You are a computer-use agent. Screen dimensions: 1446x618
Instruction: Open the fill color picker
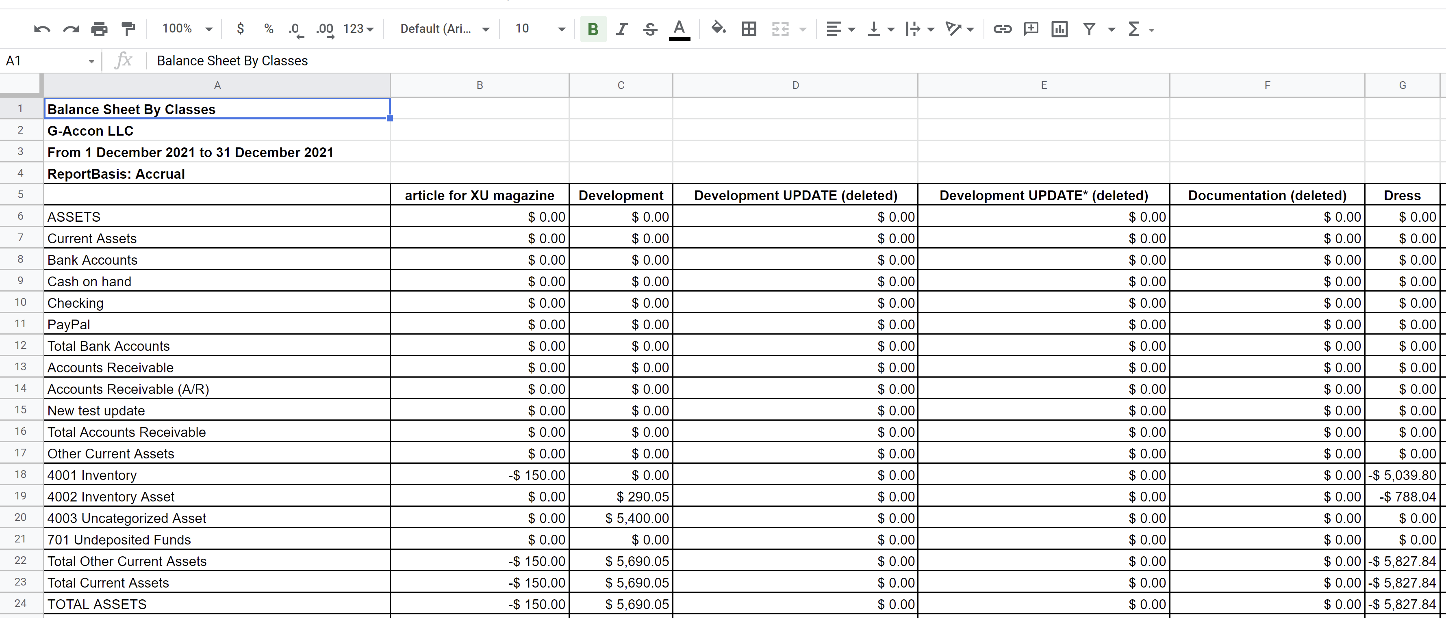pos(719,28)
